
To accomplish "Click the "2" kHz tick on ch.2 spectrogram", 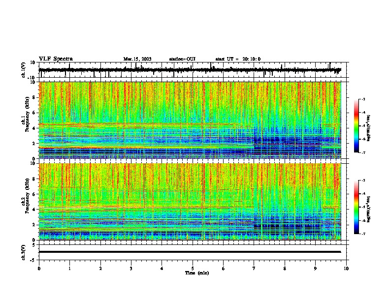I will (x=34, y=225).
